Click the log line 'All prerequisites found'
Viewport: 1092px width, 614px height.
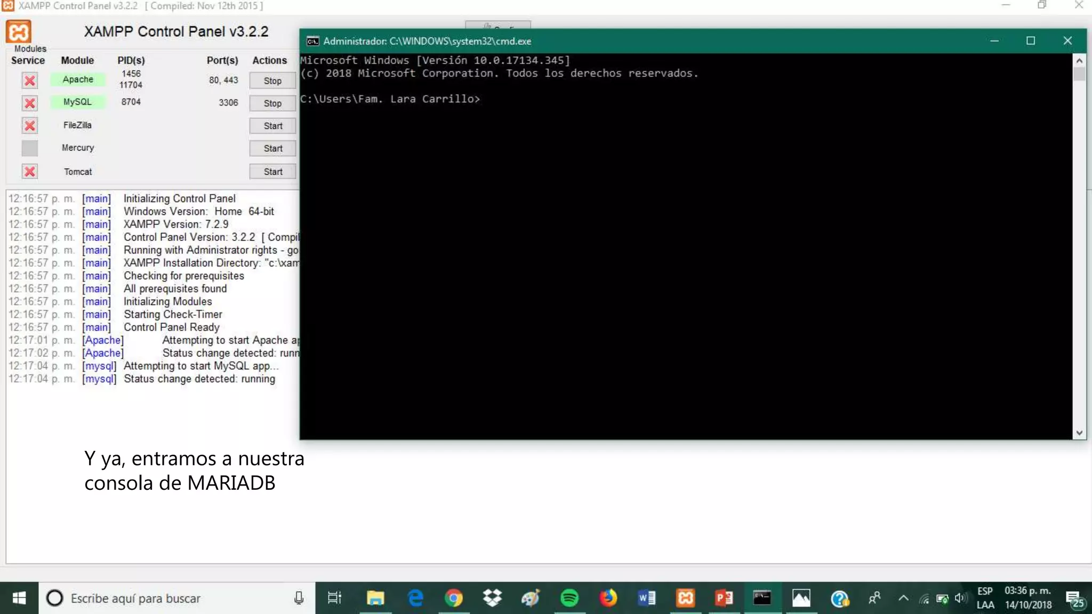(175, 288)
